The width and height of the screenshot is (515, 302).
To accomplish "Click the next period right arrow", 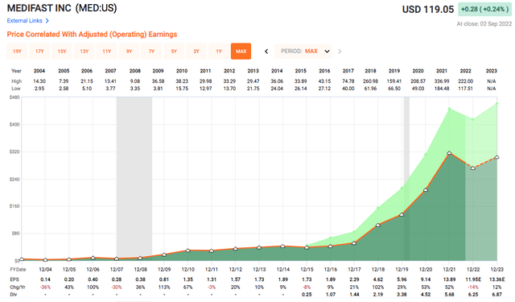I will tap(340, 52).
